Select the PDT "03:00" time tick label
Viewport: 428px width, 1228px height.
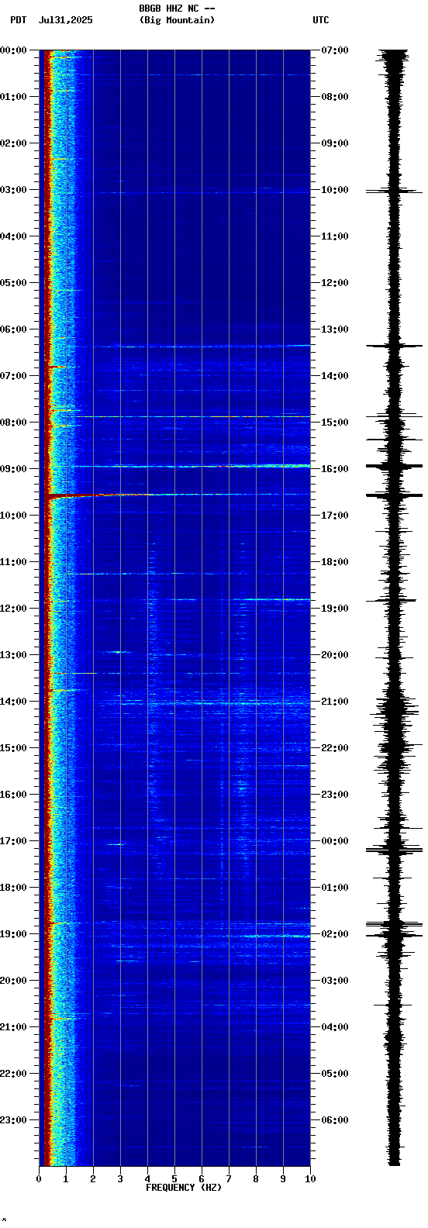13,190
